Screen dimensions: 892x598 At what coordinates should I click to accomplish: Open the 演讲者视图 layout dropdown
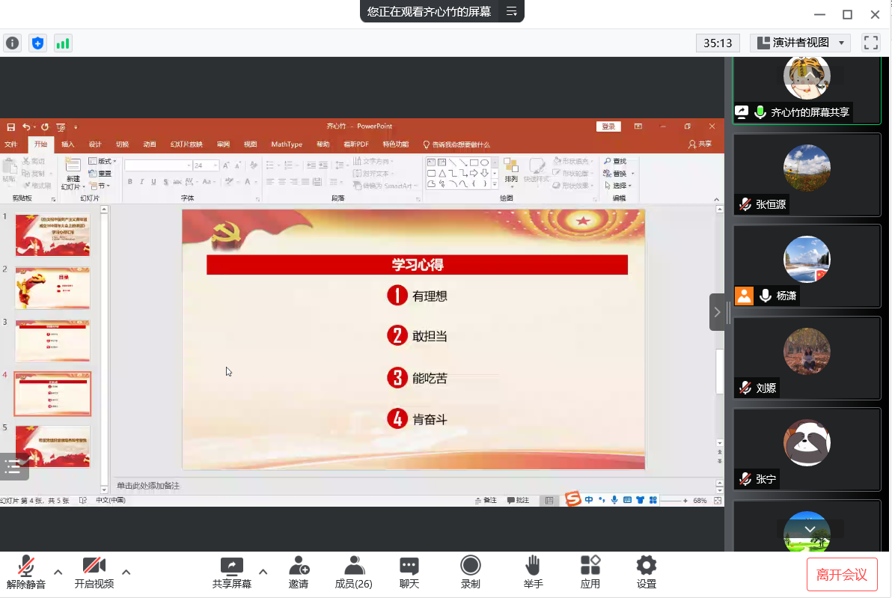[800, 43]
